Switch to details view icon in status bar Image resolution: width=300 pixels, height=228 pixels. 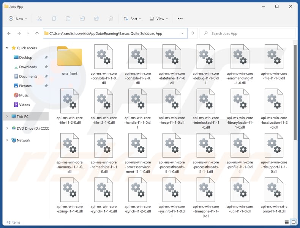pyautogui.click(x=287, y=222)
